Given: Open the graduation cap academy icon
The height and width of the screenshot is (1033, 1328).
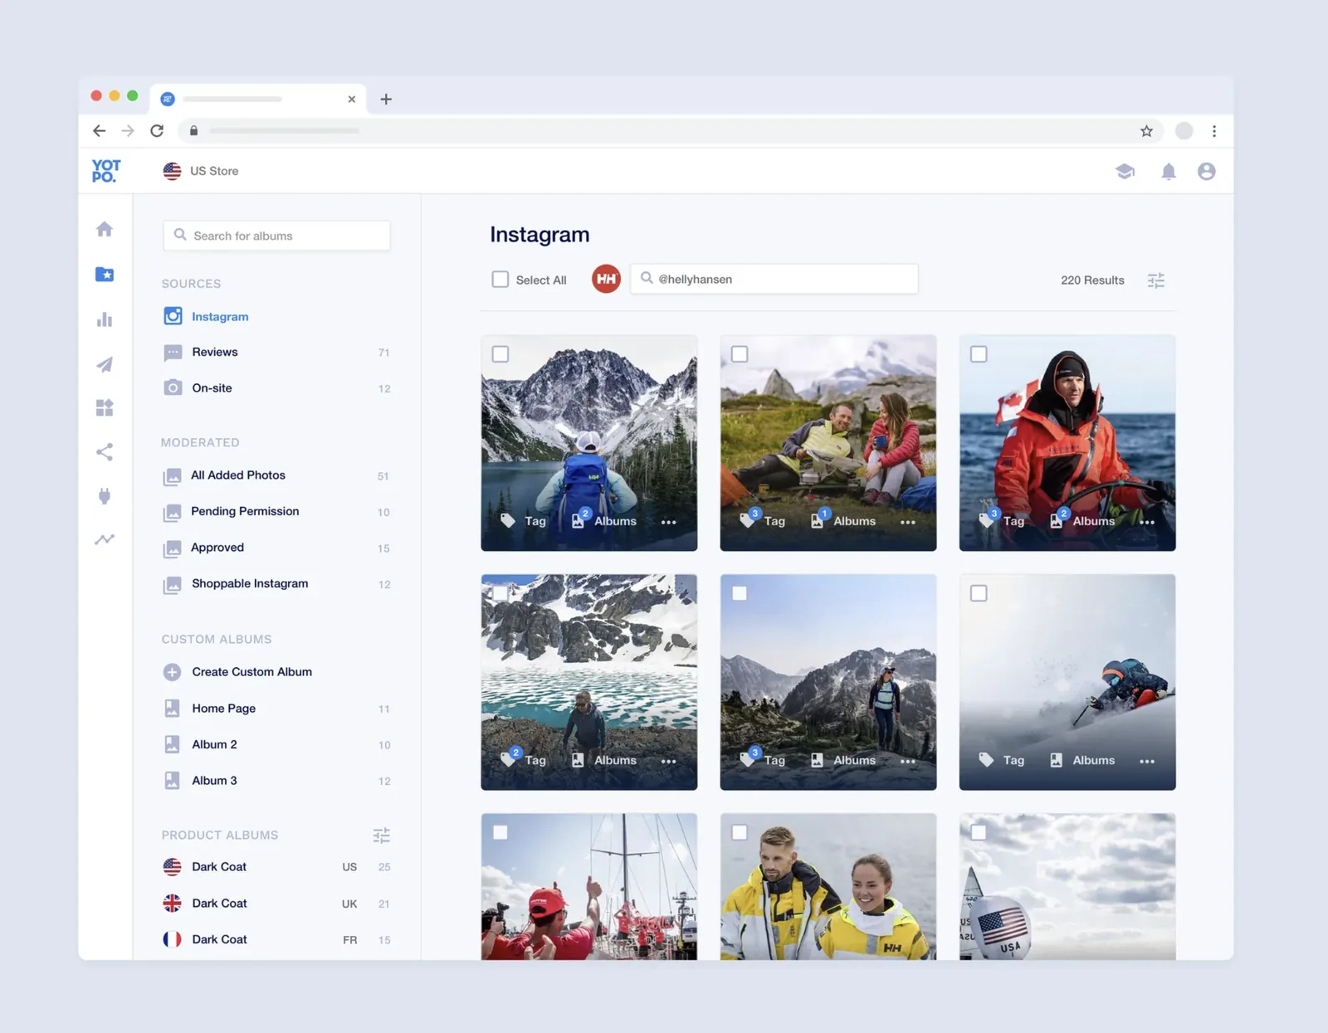Looking at the screenshot, I should click(1125, 172).
